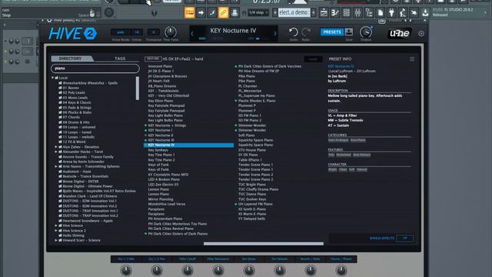Expand Howard Scarr - Science folder

coord(56,240)
